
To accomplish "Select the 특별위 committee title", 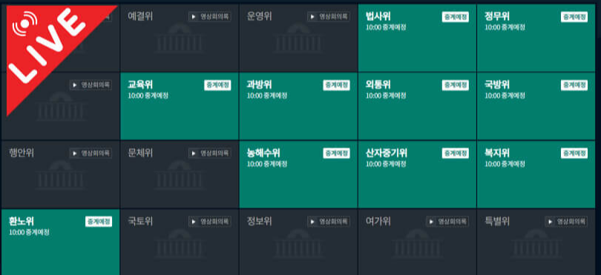I will click(496, 222).
